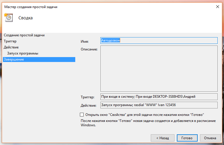Enable the open "Свойства" window checkbox
This screenshot has height=145, width=224.
pos(82,114)
